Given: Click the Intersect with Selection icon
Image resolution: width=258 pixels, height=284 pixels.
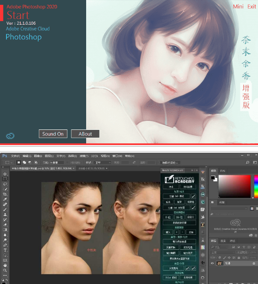Looking at the screenshot, I should (x=35, y=162).
